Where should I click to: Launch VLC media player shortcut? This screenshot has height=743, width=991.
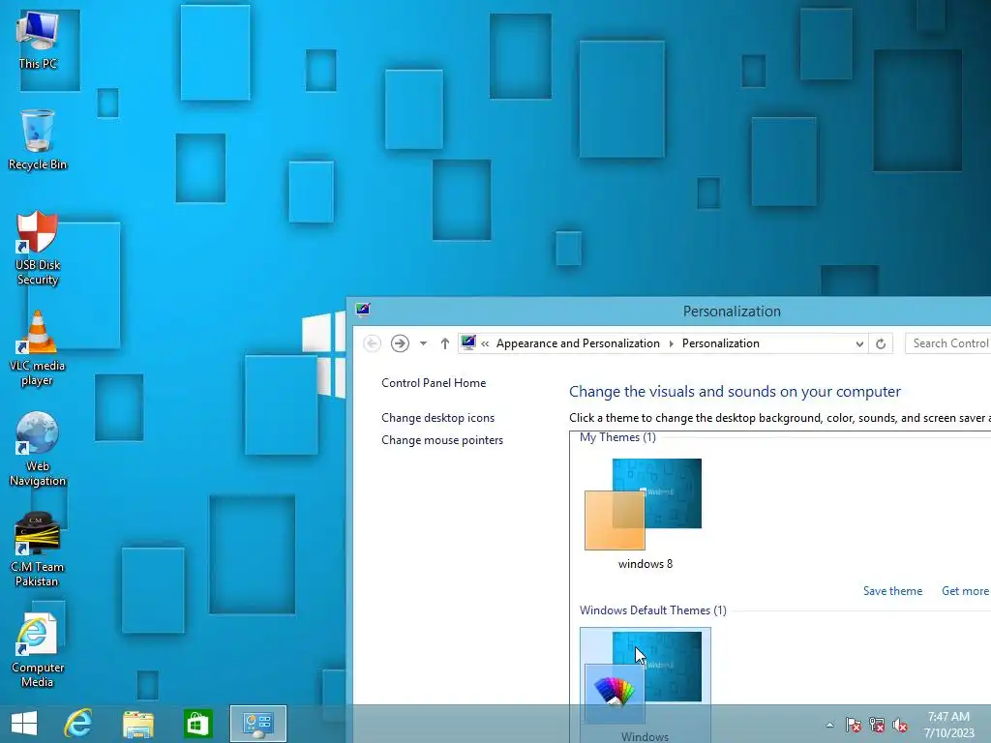click(x=38, y=348)
